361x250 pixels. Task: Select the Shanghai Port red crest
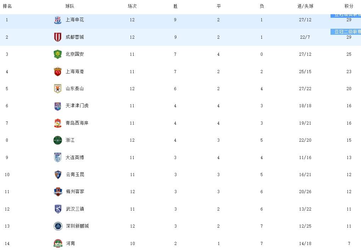(57, 72)
